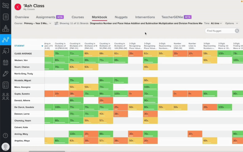The image size is (243, 152).
Task: Click the red back arrow button
Action: pos(18,7)
